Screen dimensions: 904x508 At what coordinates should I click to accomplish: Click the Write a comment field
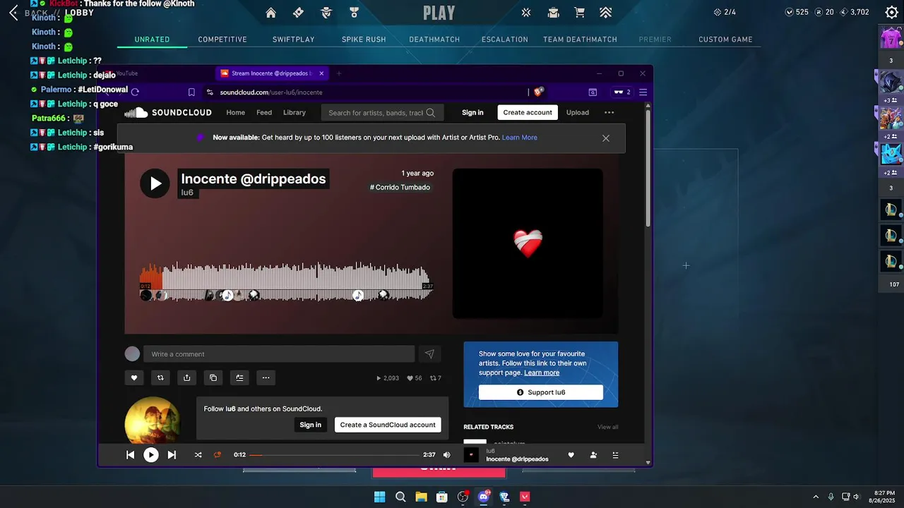pyautogui.click(x=279, y=353)
